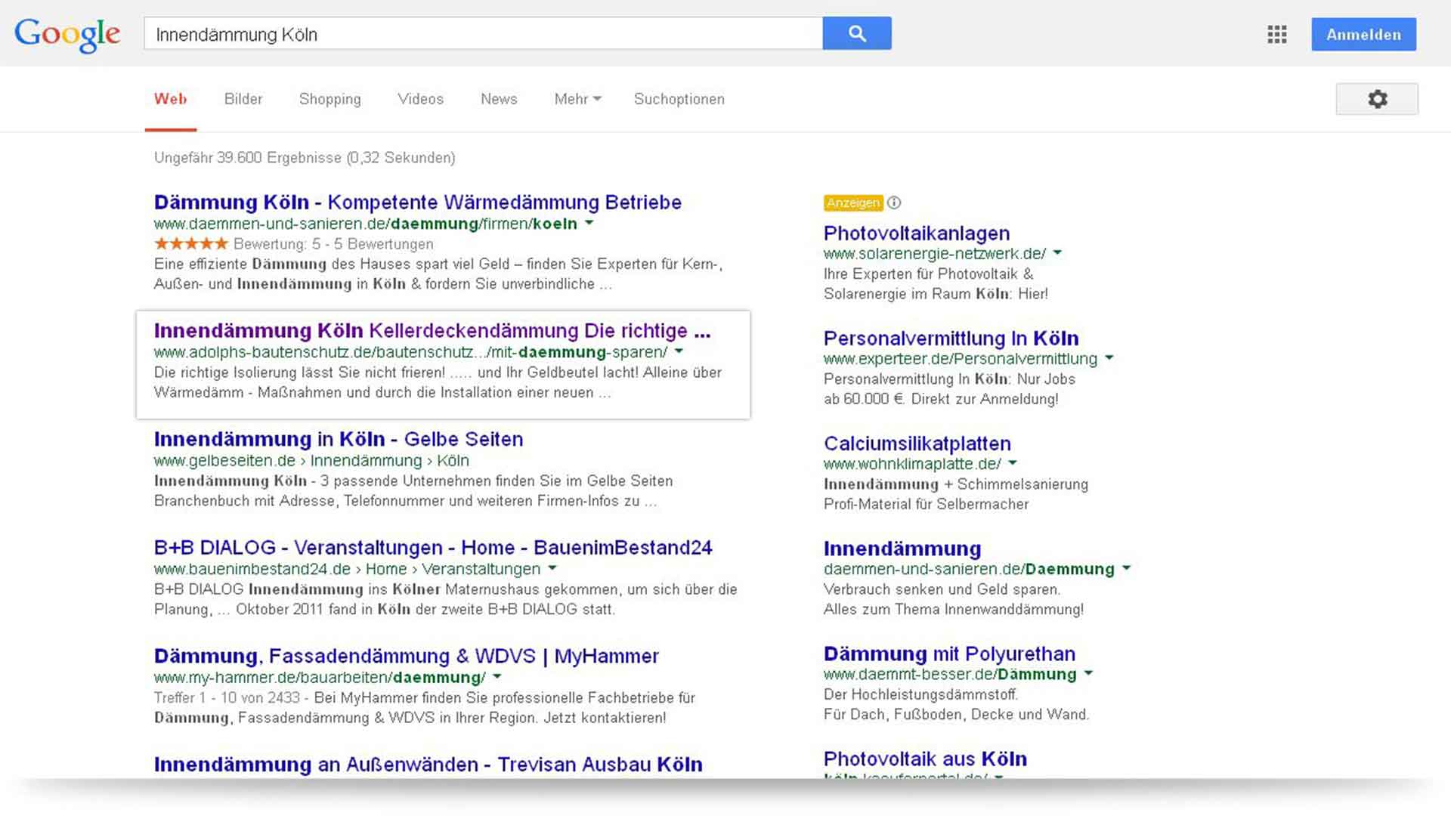
Task: Open the B+B DIALOG Veranstaltungen result
Action: (433, 548)
